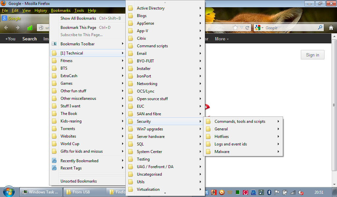337x197 pixels.
Task: Click the Action Center flag tray icon
Action: click(x=277, y=192)
